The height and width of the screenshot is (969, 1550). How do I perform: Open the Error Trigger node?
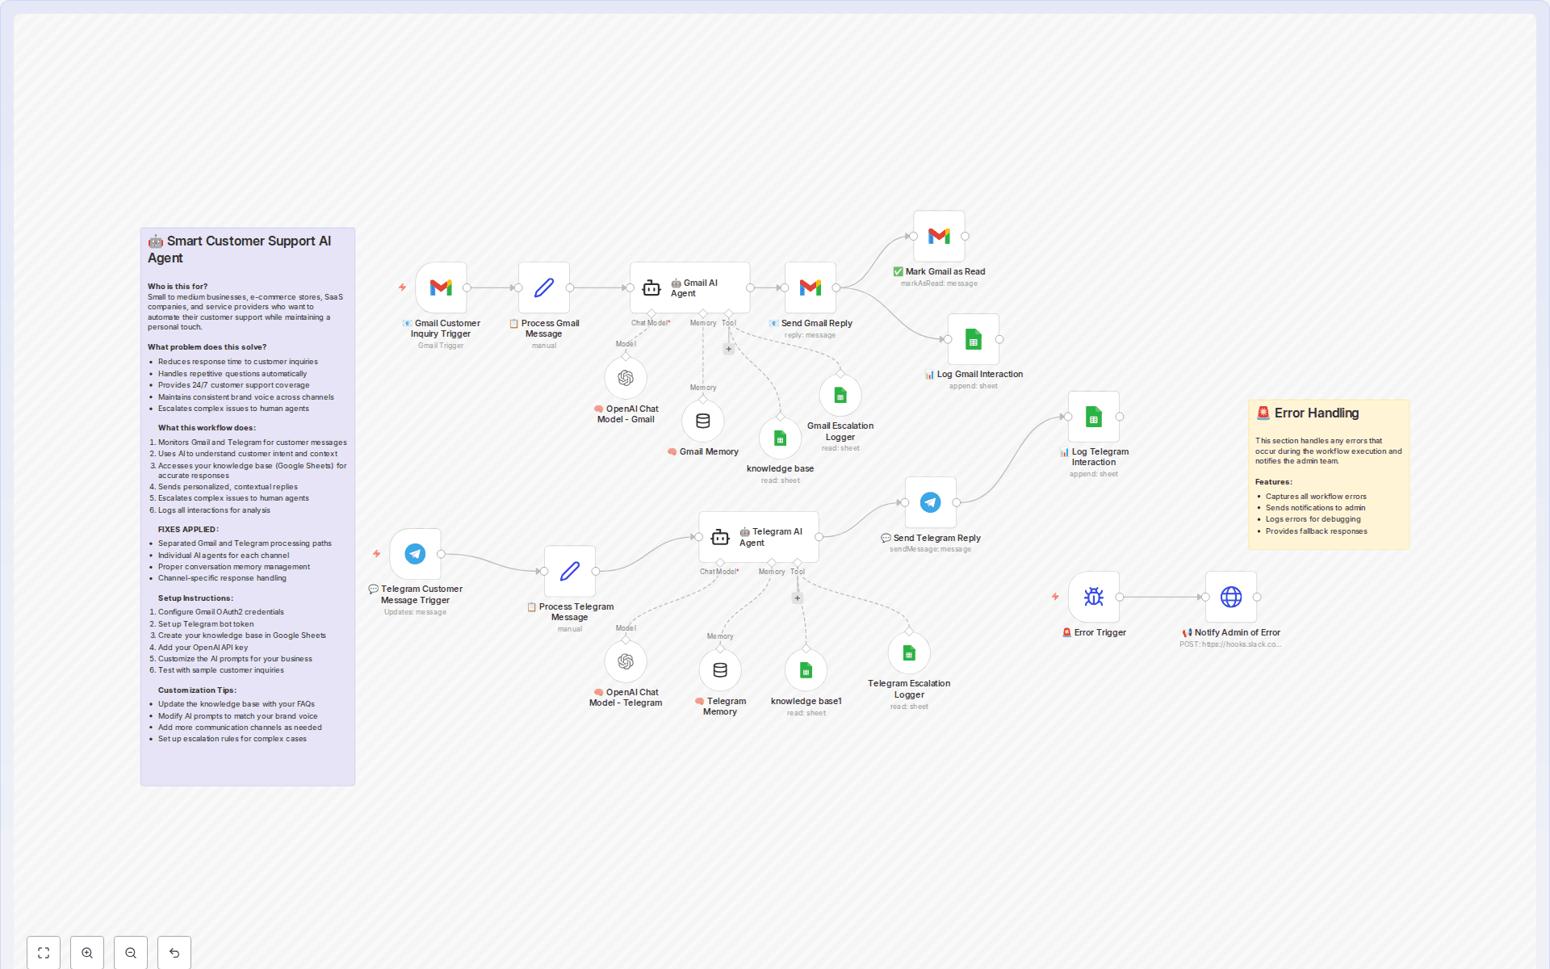(x=1094, y=597)
